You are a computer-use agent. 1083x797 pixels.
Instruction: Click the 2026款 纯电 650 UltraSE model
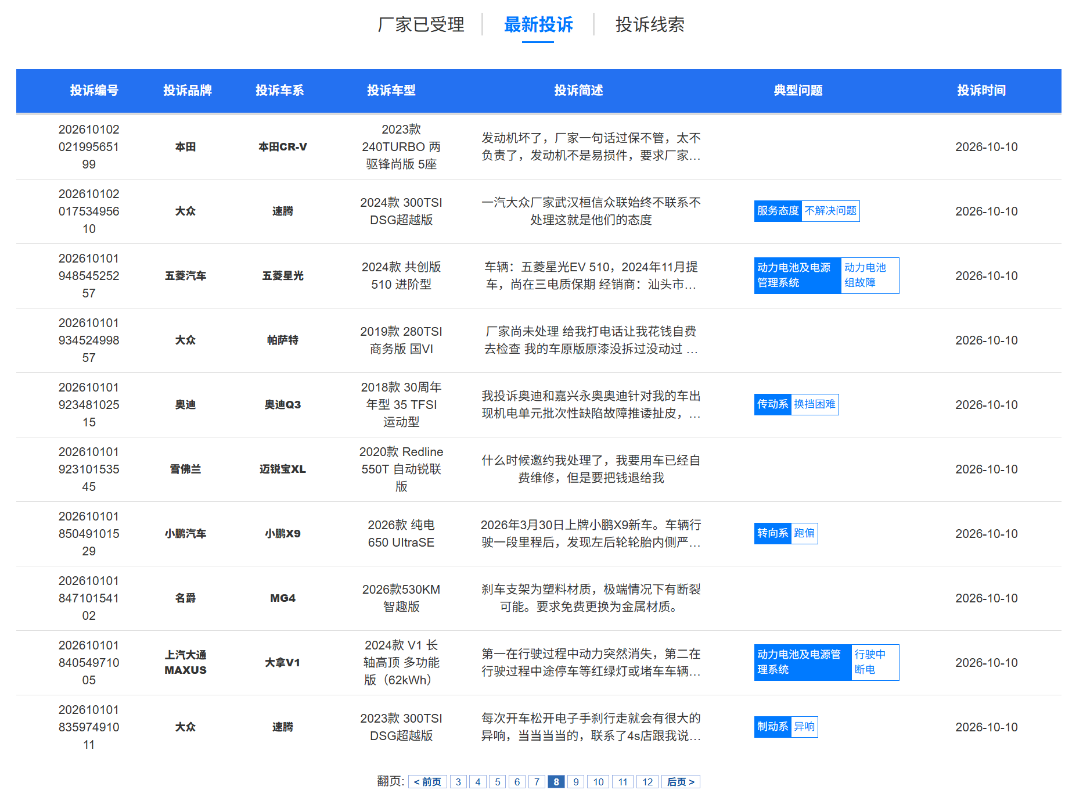pyautogui.click(x=401, y=534)
